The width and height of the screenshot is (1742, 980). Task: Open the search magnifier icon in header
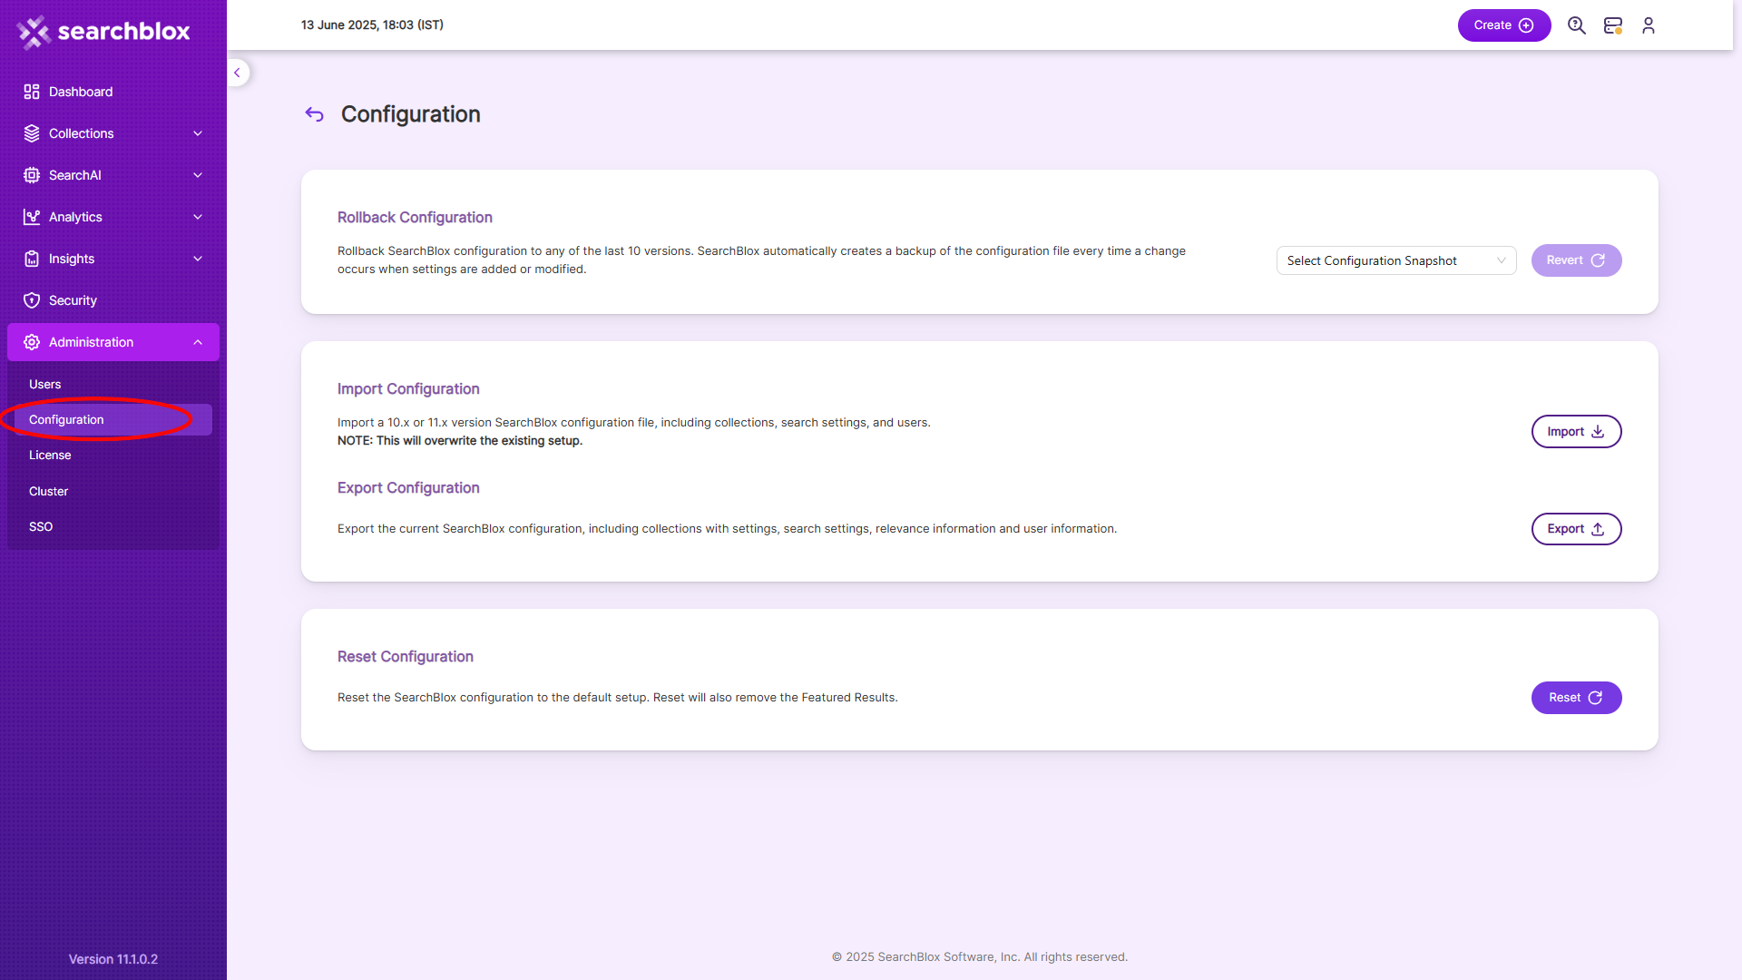[1577, 25]
